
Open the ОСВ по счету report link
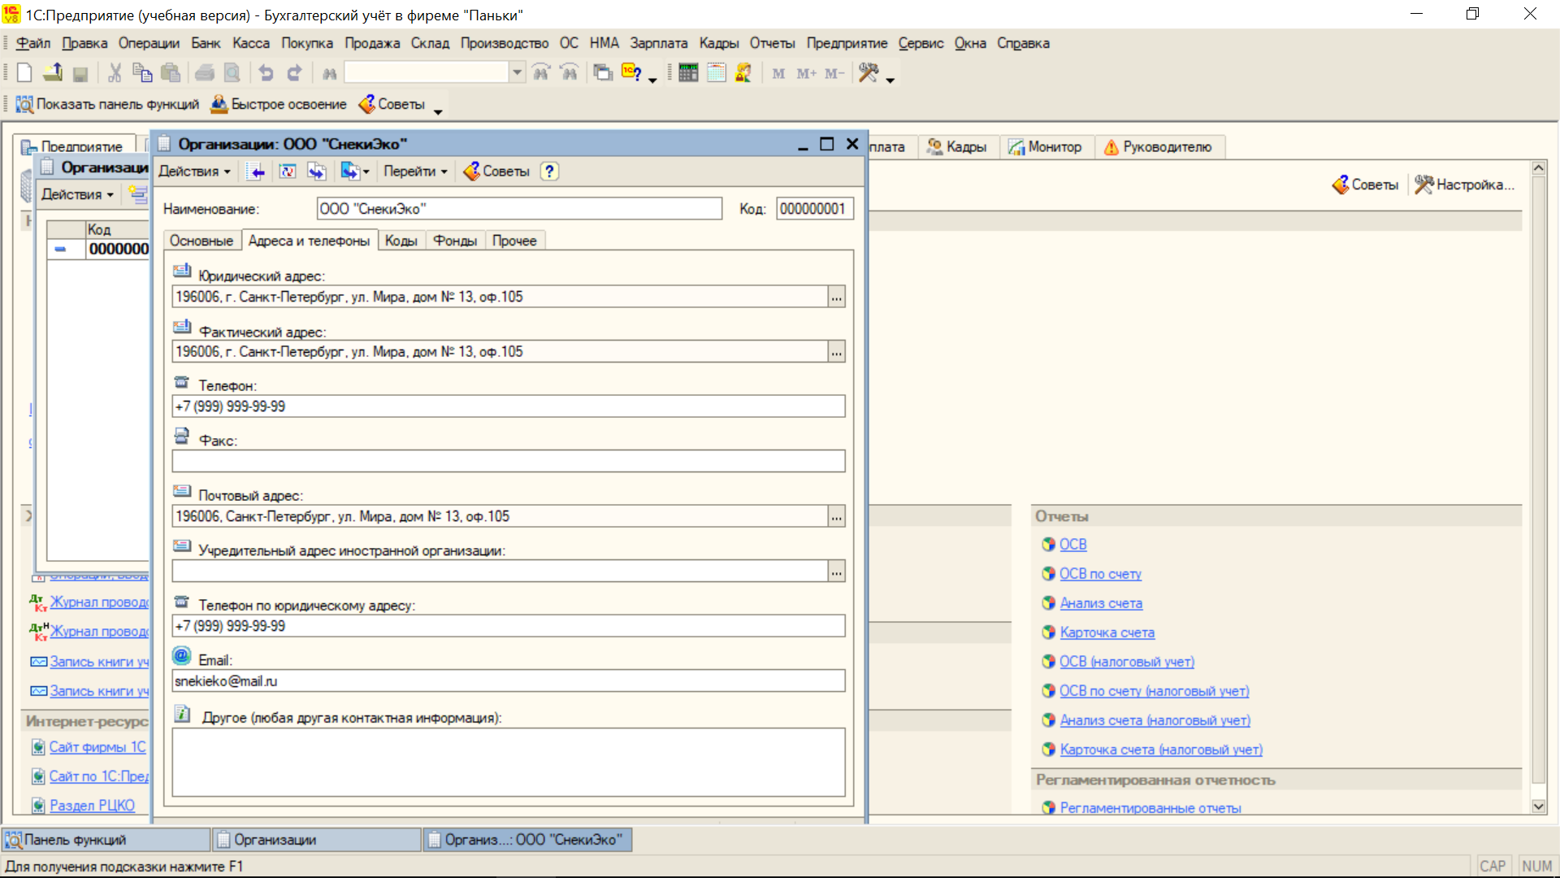click(x=1100, y=574)
